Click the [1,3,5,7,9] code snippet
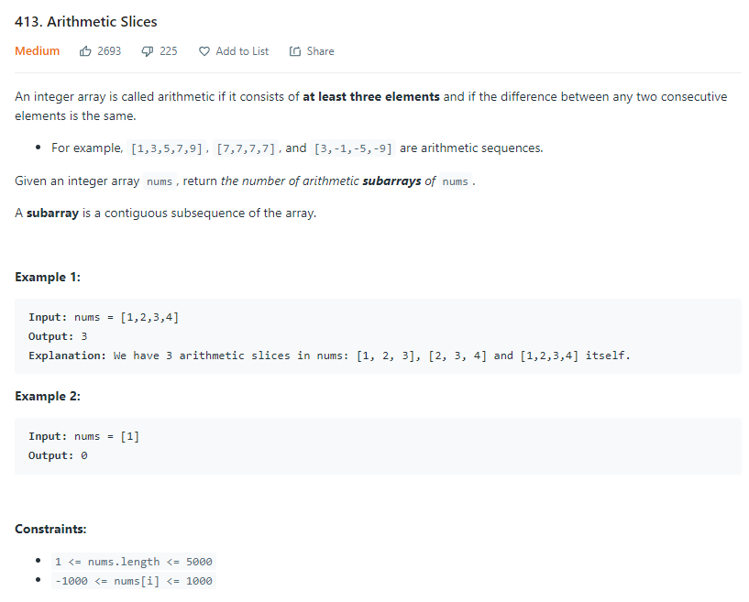Screen dimensions: 749x602 [167, 148]
